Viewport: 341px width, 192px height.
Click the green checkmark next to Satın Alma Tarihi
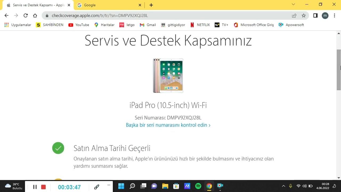(x=58, y=148)
